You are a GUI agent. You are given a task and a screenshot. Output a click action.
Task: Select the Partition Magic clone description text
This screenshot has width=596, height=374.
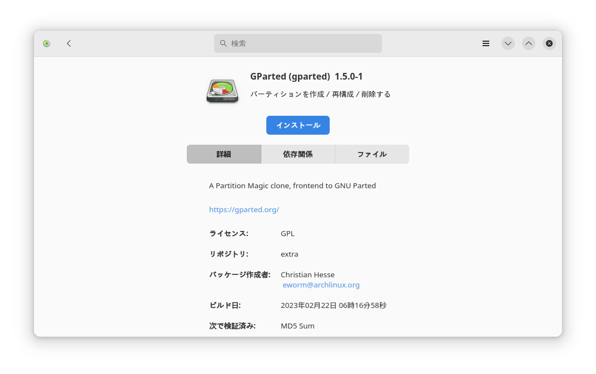[292, 186]
